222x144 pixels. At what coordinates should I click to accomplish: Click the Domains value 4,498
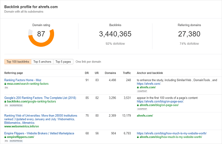(x=112, y=80)
